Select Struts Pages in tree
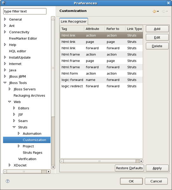This screenshot has width=172, height=190. (x=32, y=153)
